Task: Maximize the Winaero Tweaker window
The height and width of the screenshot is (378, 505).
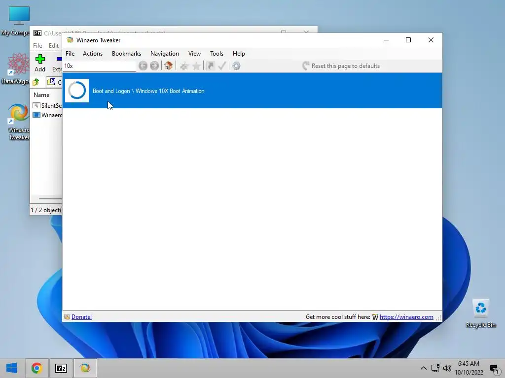Action: (408, 40)
